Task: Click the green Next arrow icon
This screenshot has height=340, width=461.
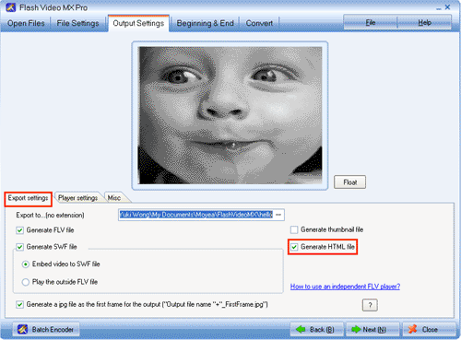Action: pos(356,329)
